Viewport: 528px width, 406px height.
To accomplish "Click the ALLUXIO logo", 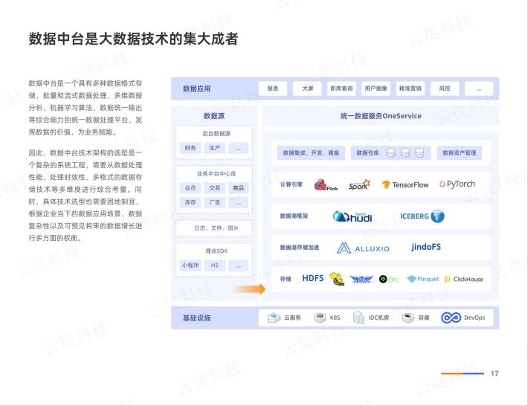I will click(x=363, y=248).
